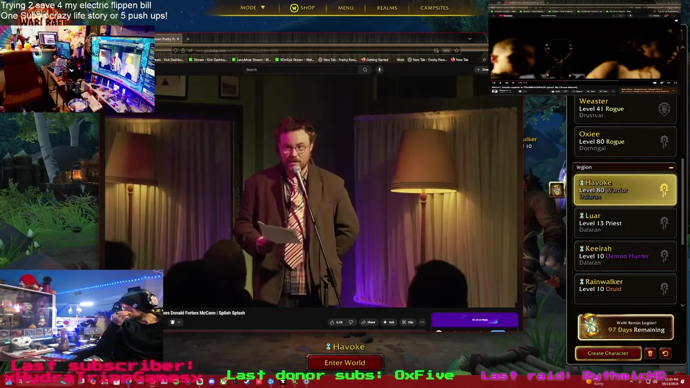
Task: Select character Luar Level 13 Priest
Action: (625, 223)
